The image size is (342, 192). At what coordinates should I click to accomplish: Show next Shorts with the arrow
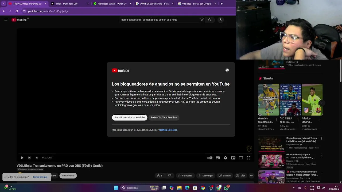click(x=322, y=103)
